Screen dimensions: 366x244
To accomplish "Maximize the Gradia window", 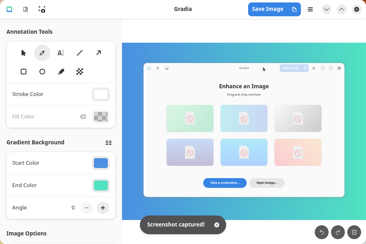I will (342, 9).
